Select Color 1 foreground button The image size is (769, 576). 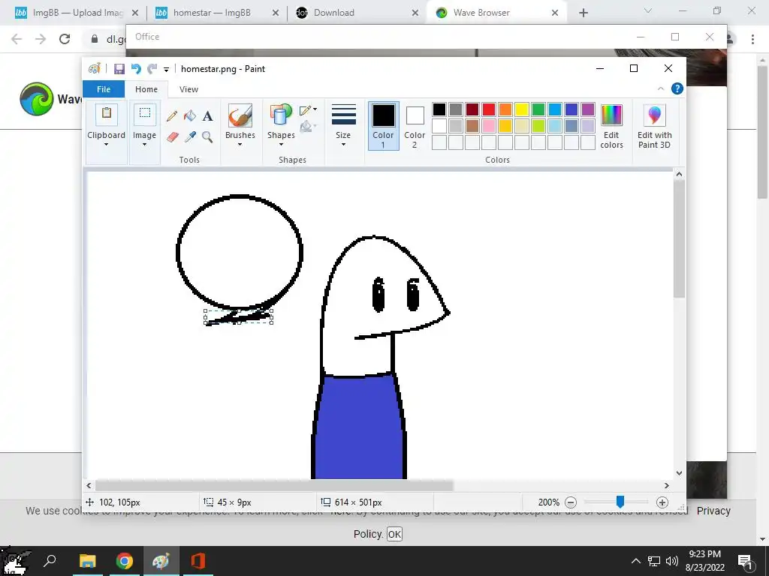(383, 126)
